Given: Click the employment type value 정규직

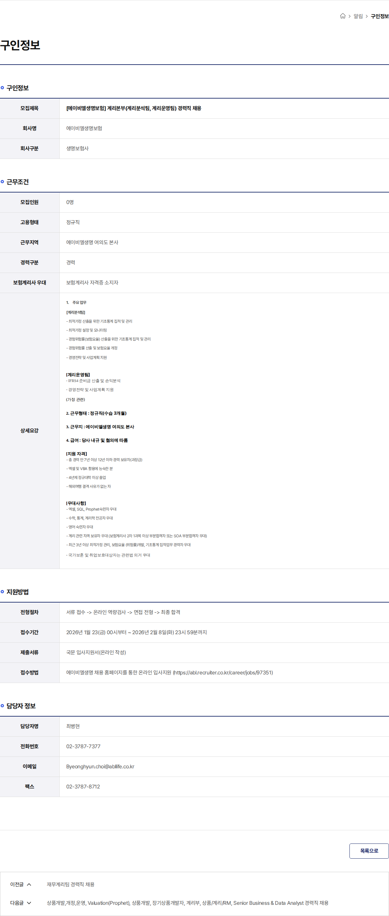Looking at the screenshot, I should pyautogui.click(x=73, y=222).
